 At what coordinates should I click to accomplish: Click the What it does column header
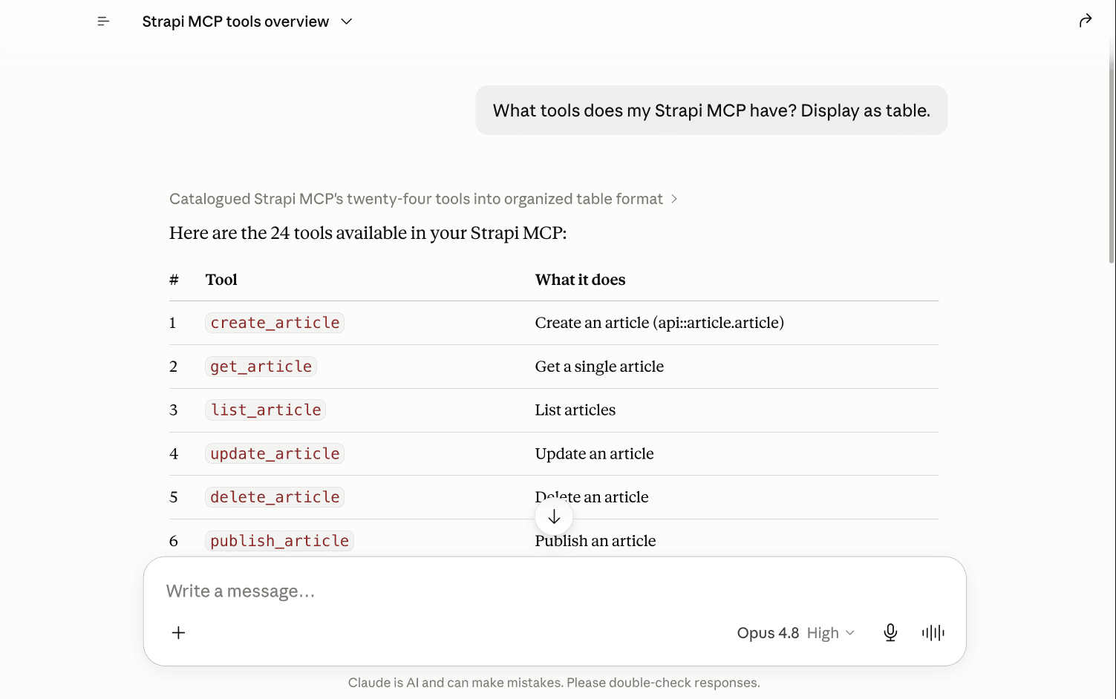(580, 280)
